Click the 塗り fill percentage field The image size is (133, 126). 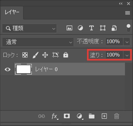click(114, 55)
